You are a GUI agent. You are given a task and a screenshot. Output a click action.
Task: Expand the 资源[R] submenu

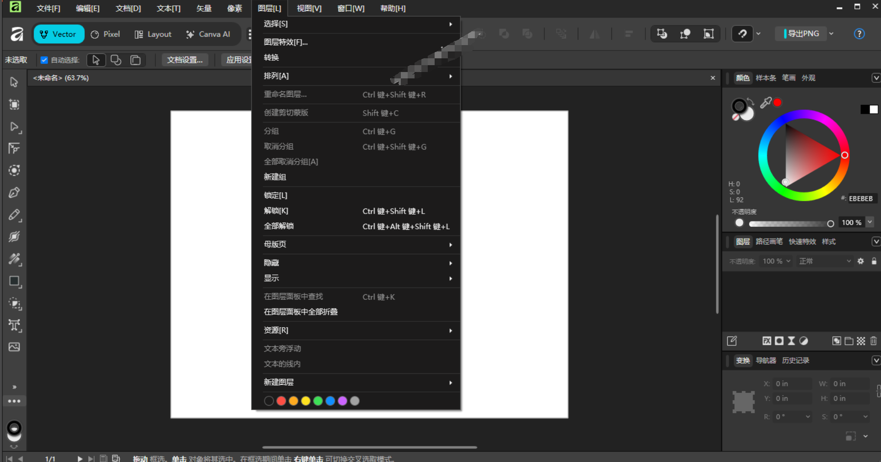[356, 330]
